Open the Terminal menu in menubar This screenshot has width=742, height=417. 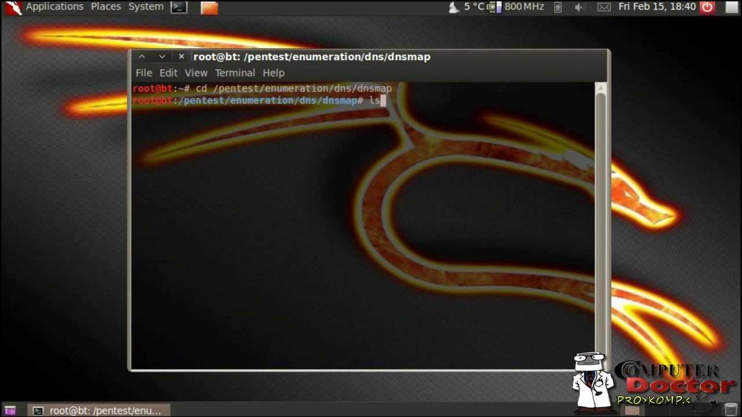(235, 73)
